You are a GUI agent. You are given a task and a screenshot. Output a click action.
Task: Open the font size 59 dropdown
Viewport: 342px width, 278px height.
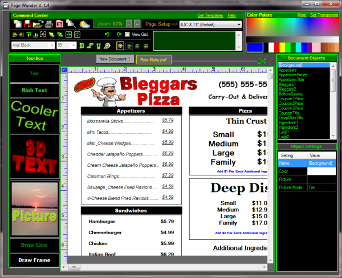tap(74, 46)
